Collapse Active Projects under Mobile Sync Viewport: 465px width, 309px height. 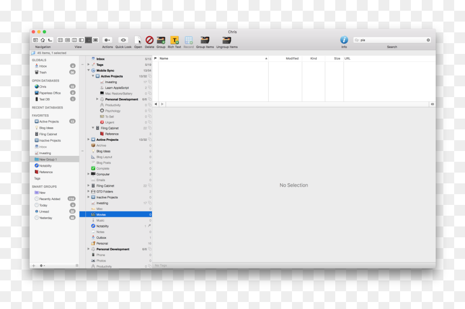[x=93, y=76]
